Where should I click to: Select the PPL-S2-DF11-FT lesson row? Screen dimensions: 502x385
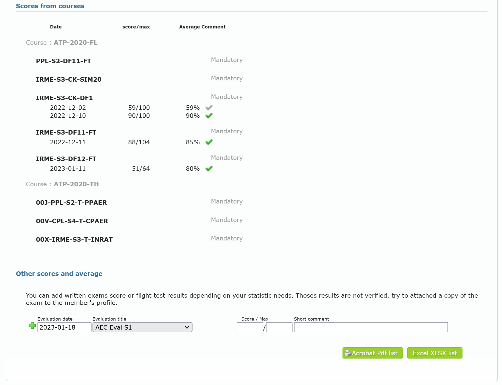(63, 61)
